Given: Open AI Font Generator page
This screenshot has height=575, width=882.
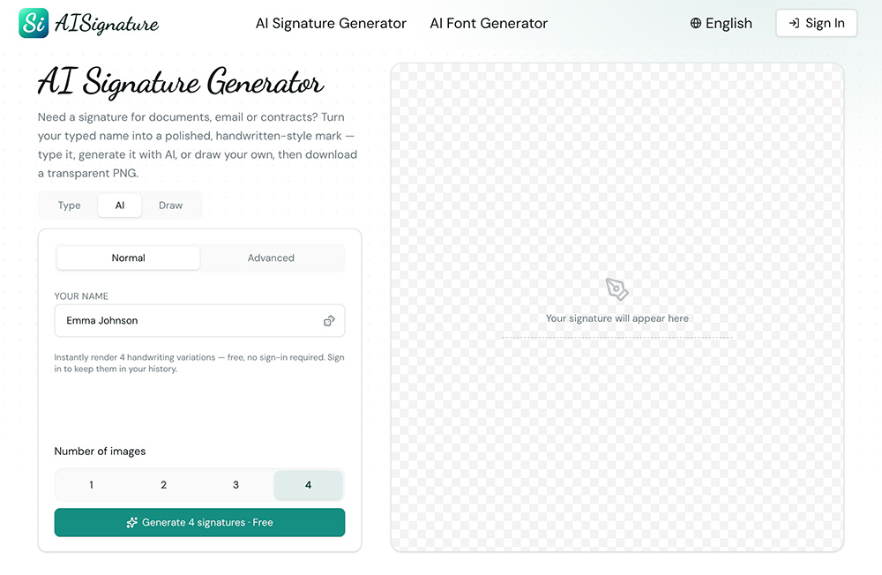Looking at the screenshot, I should coord(489,23).
